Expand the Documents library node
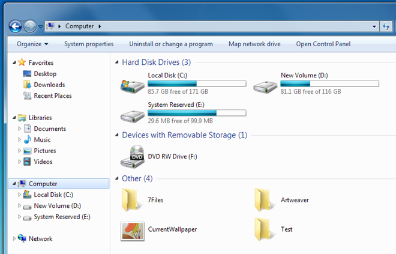 point(19,129)
